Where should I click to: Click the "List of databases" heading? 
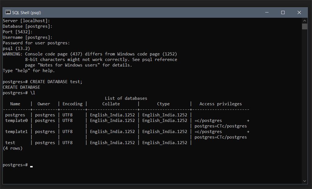126,98
